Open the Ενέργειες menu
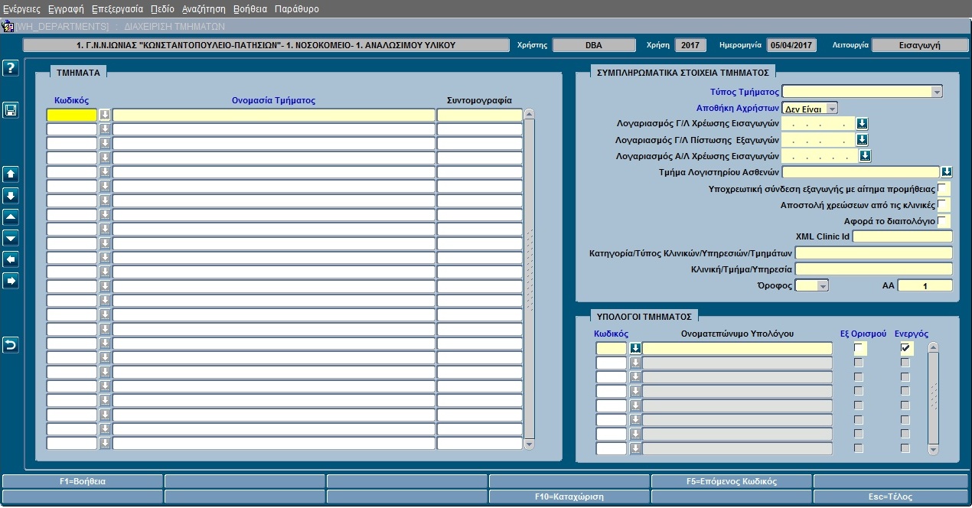This screenshot has width=972, height=508. (21, 9)
